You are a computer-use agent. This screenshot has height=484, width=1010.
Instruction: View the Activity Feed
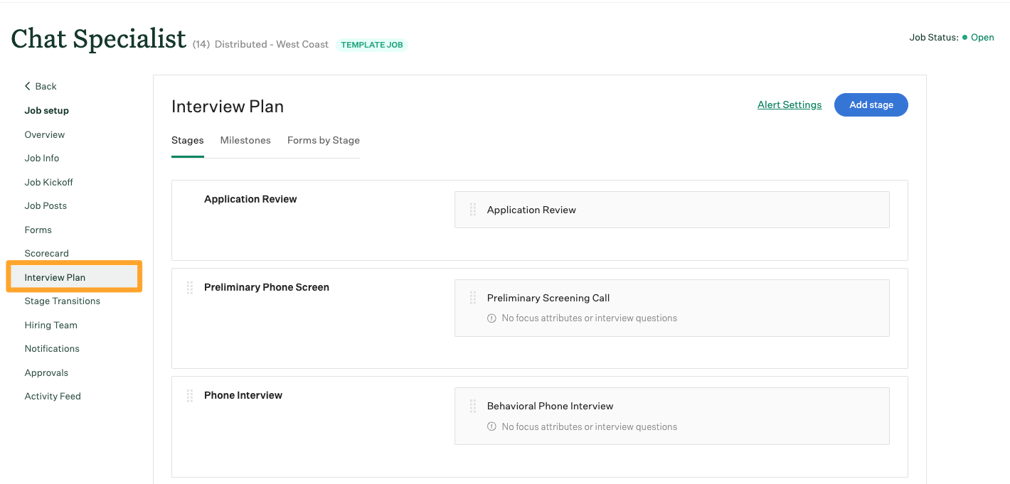(53, 396)
